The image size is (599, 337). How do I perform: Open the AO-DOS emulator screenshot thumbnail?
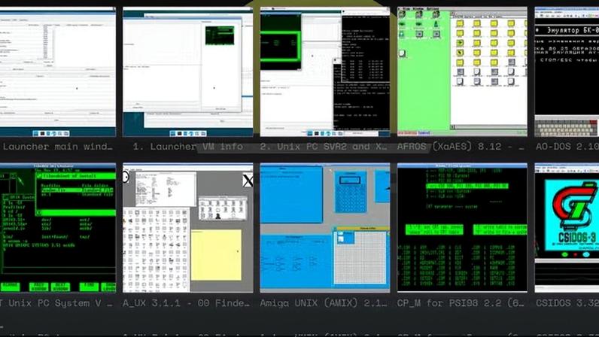pyautogui.click(x=567, y=71)
